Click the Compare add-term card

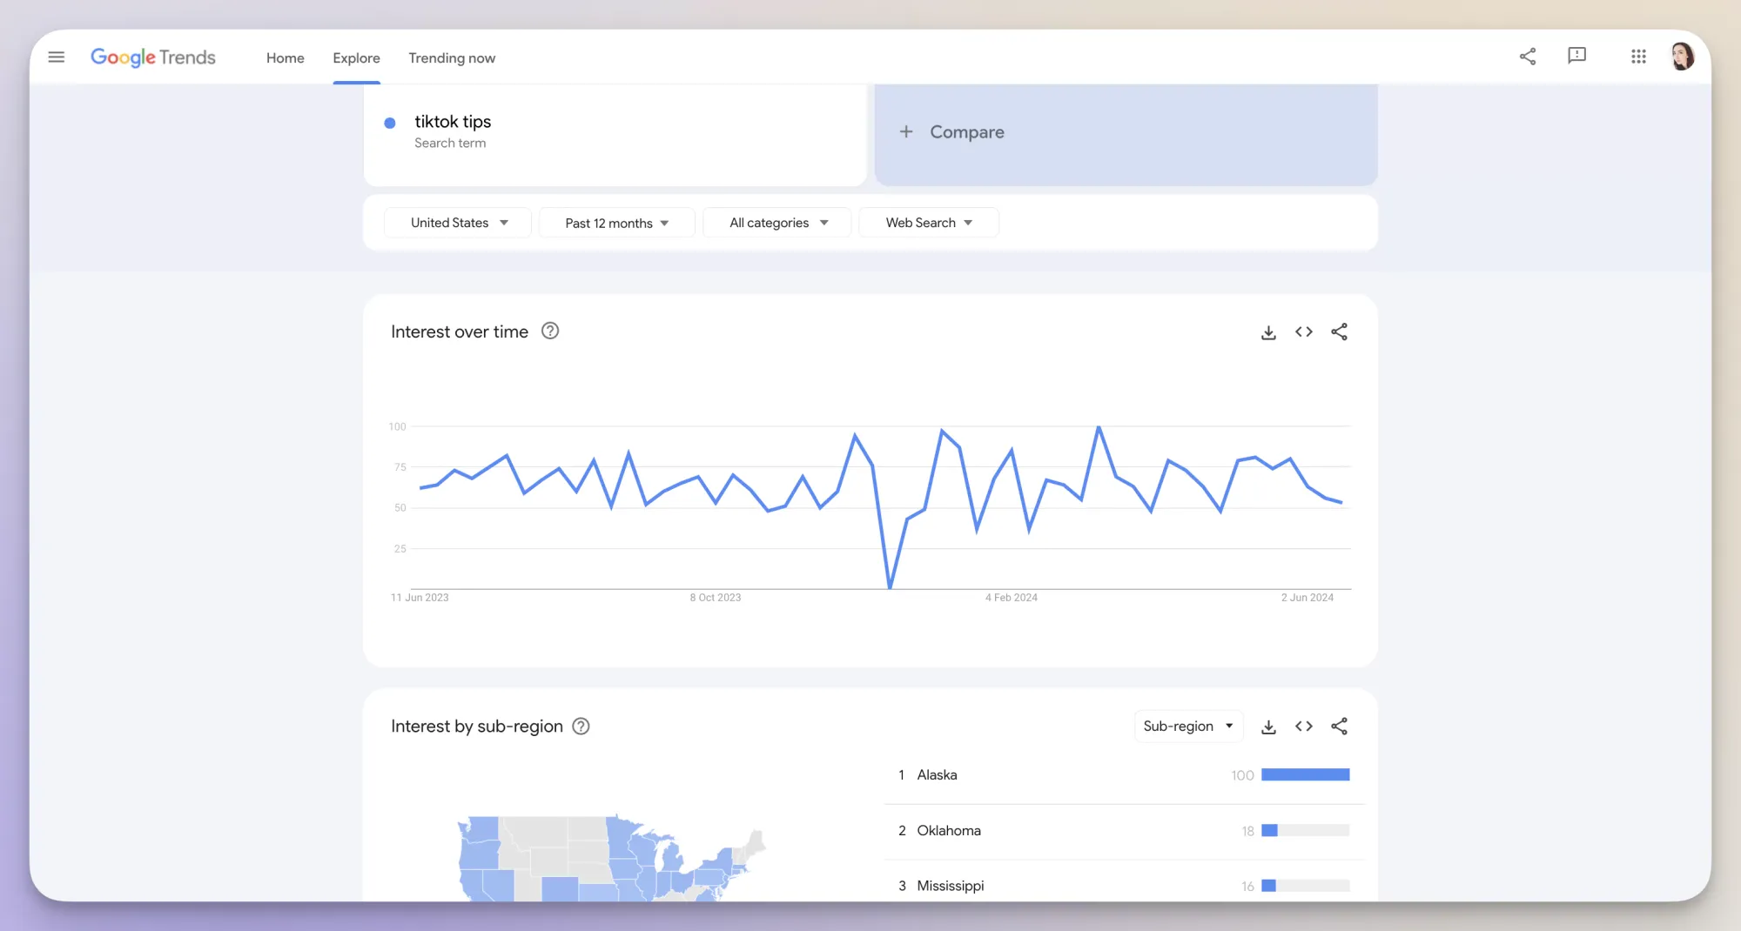click(x=1126, y=133)
